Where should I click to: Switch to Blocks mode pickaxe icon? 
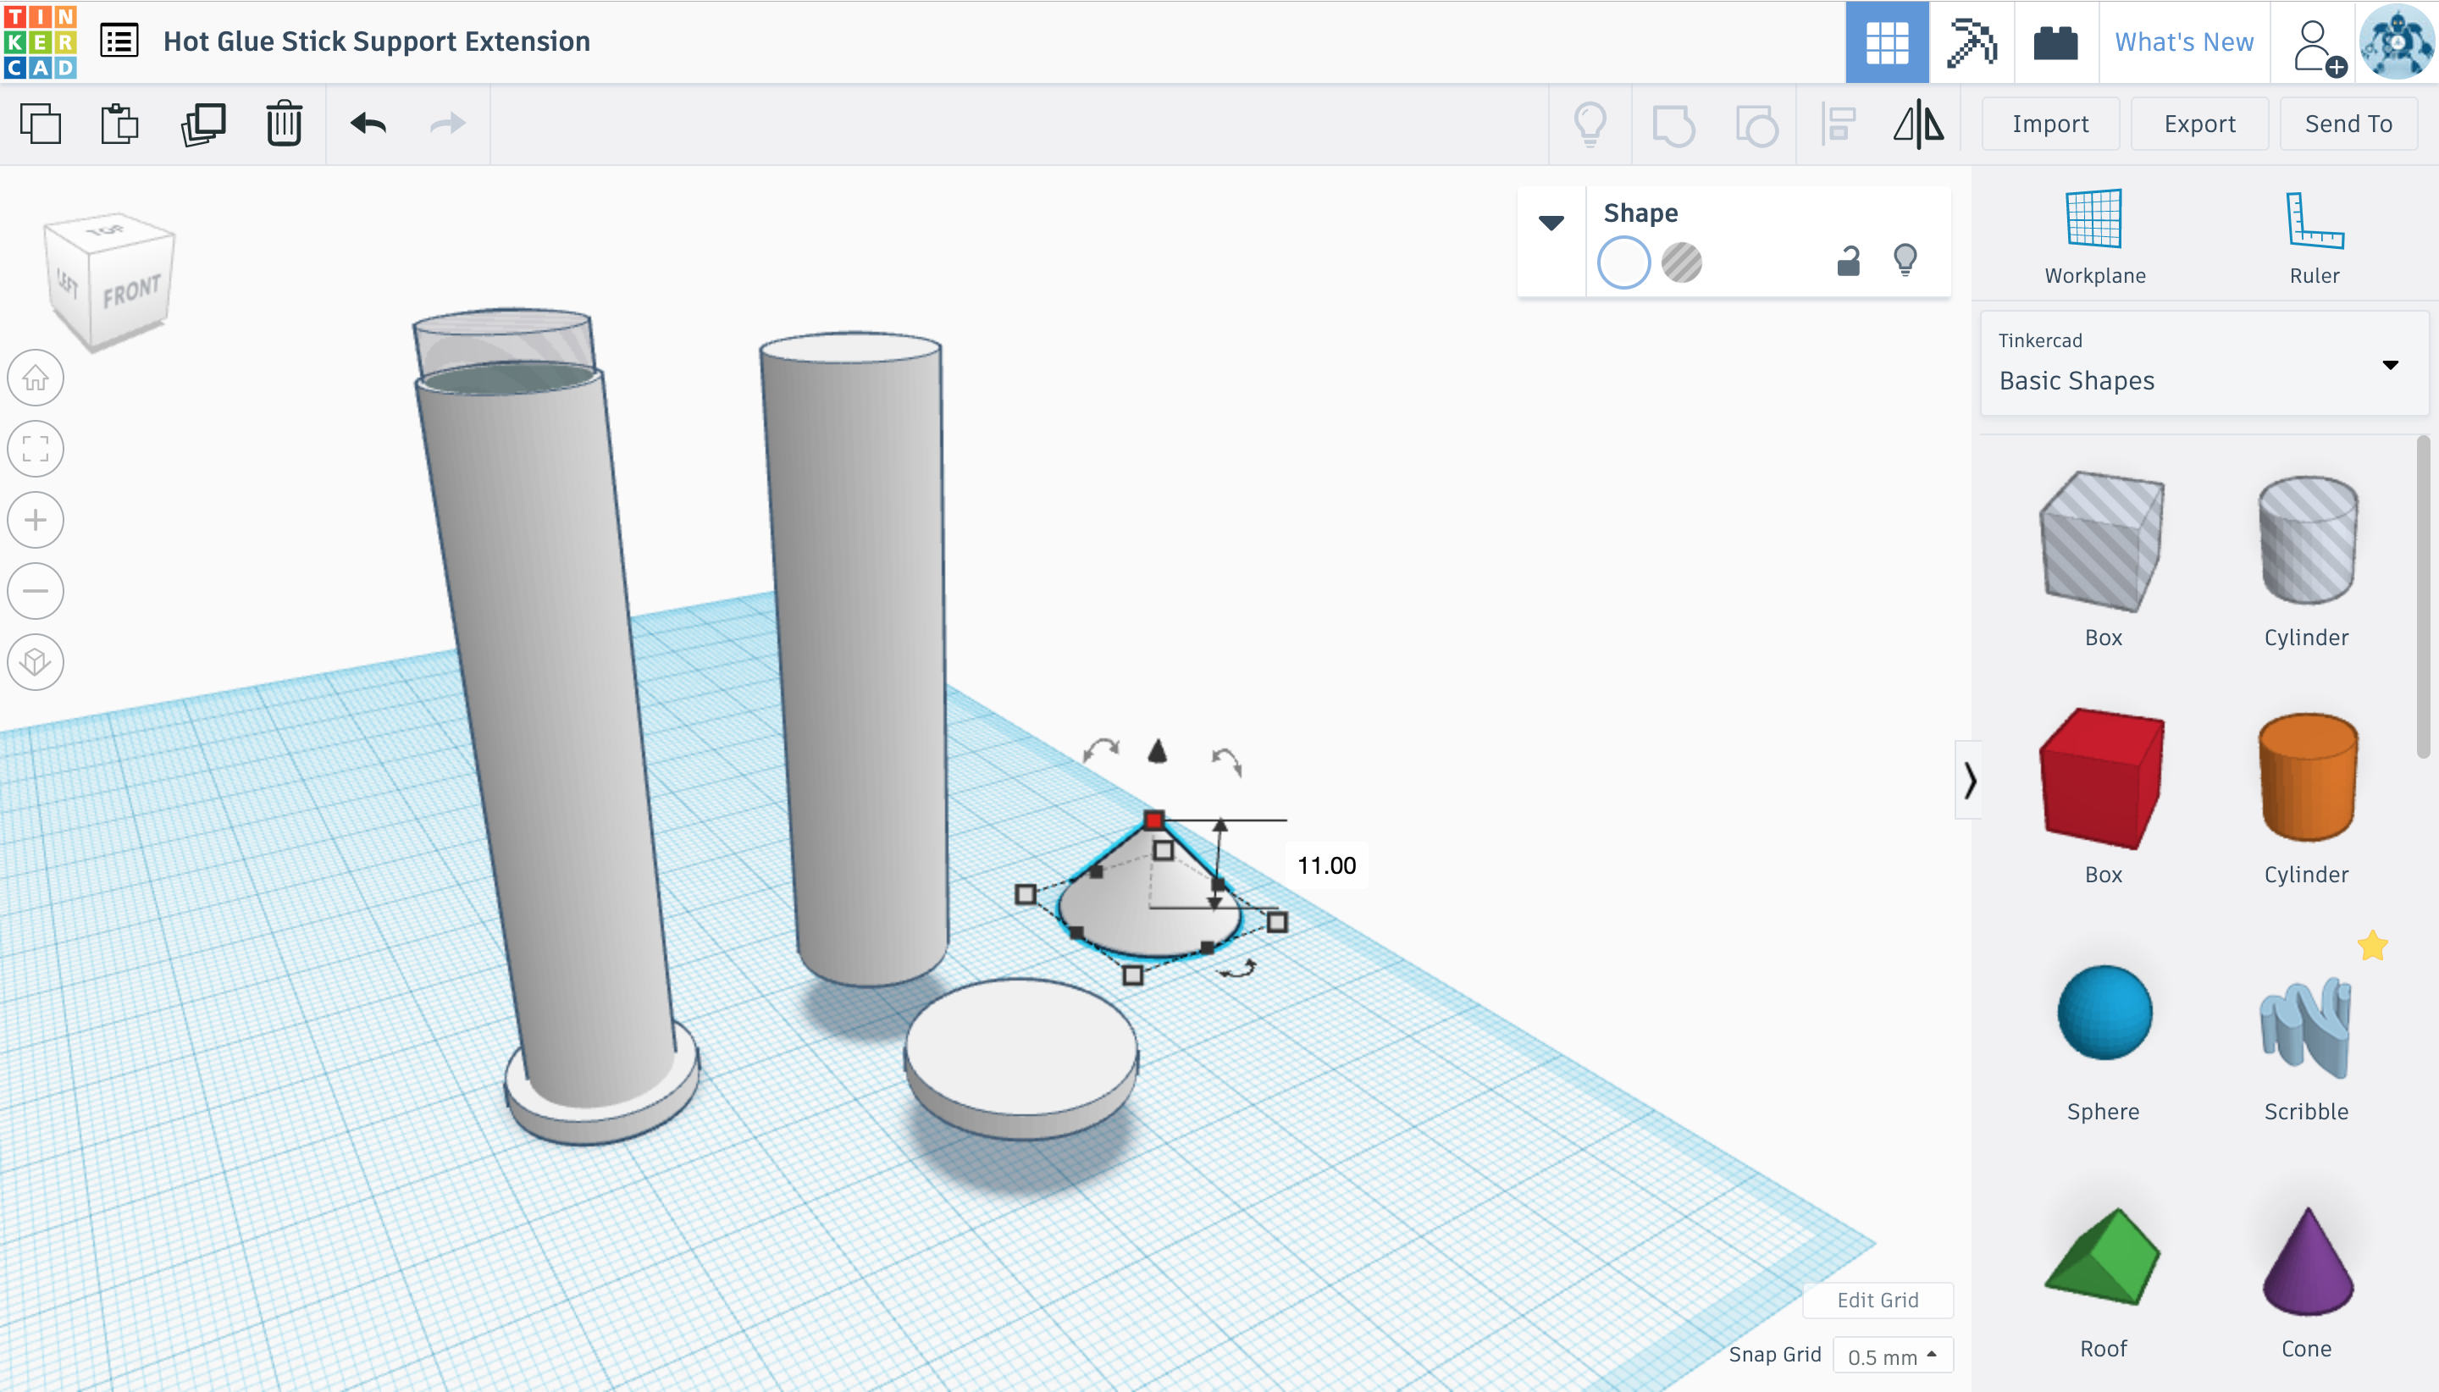1972,42
